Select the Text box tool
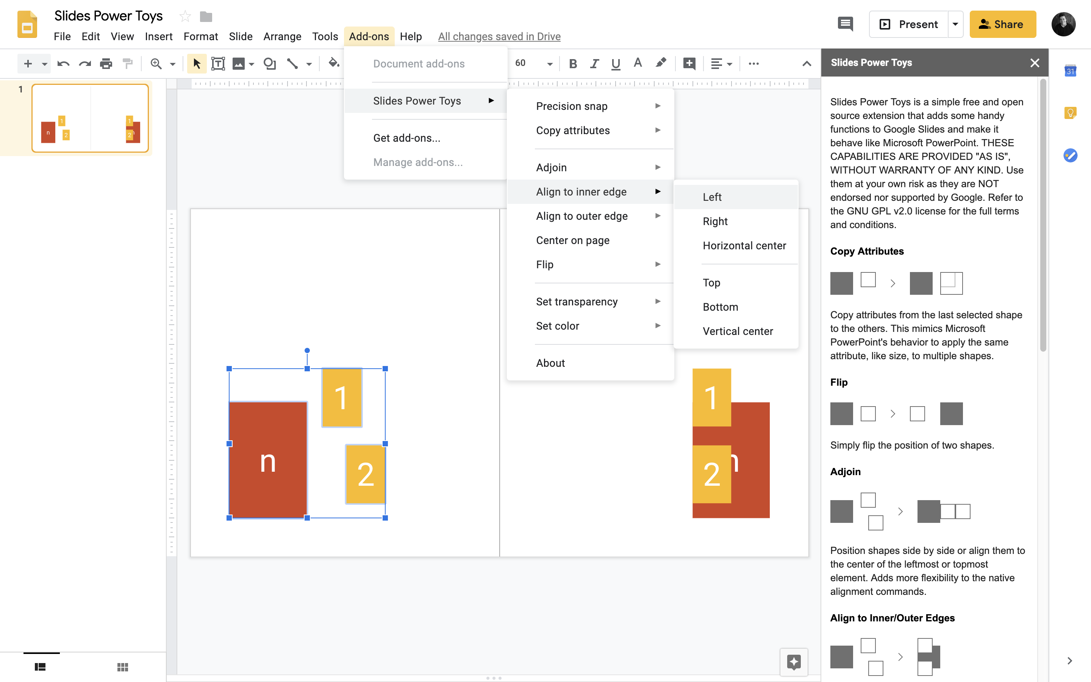This screenshot has width=1091, height=682. tap(218, 64)
